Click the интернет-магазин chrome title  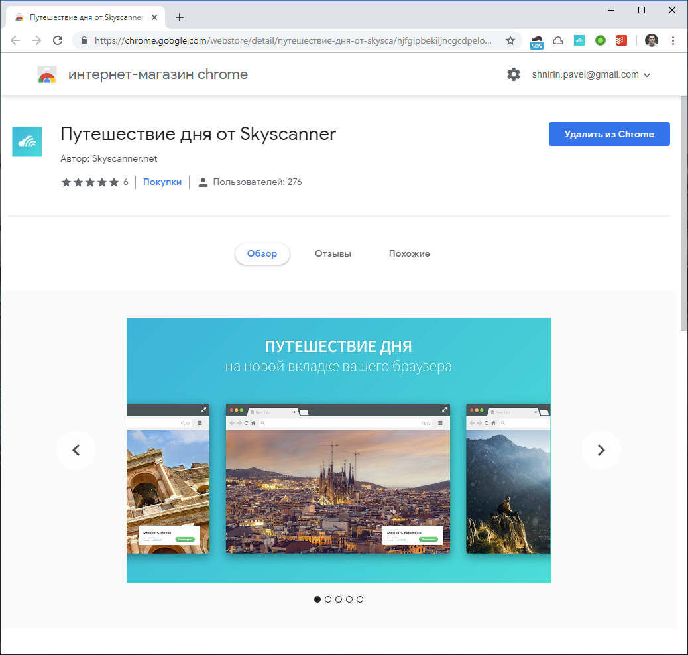tap(158, 74)
